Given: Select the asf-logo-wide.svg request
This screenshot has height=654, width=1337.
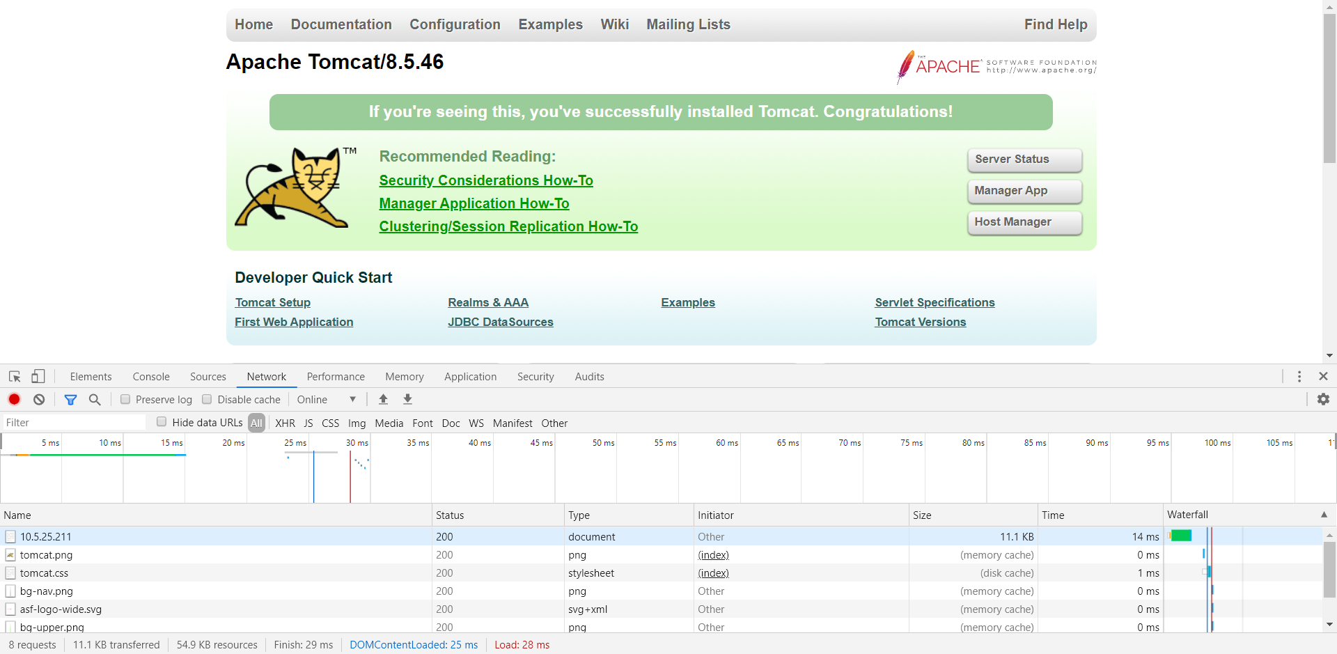Looking at the screenshot, I should [x=662, y=609].
